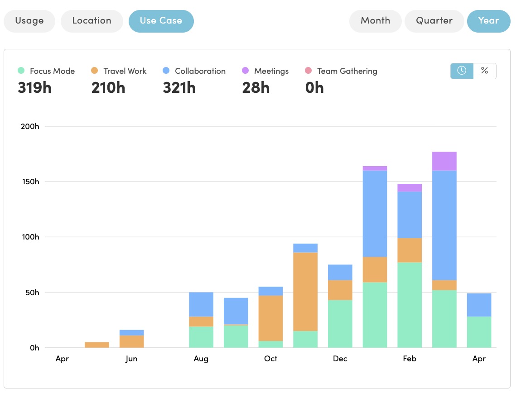Click the tallest stacked bar near March
516x393 pixels.
[444, 249]
